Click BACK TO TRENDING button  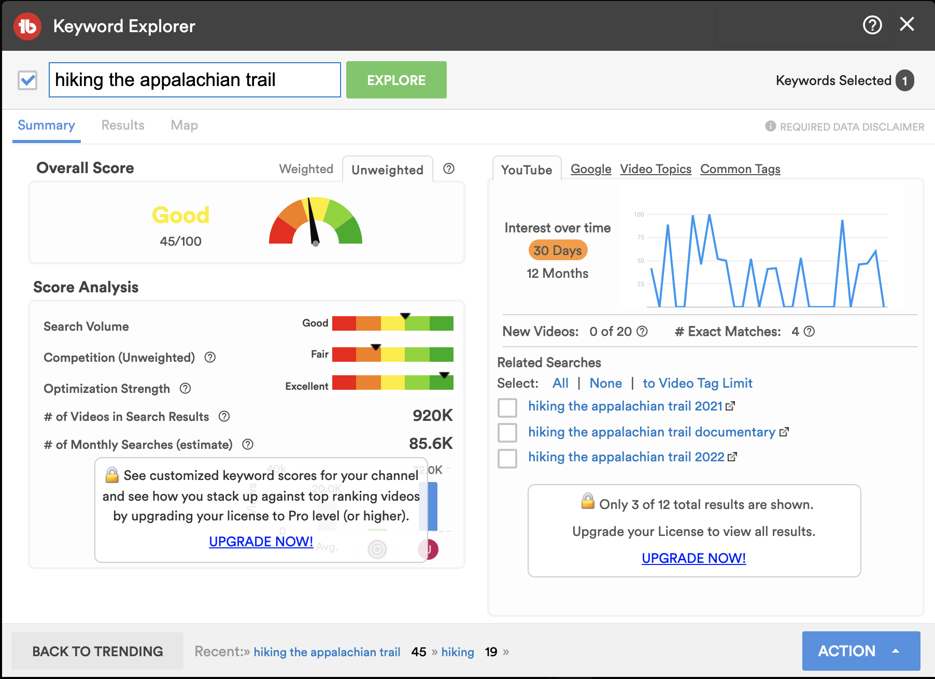pyautogui.click(x=97, y=651)
